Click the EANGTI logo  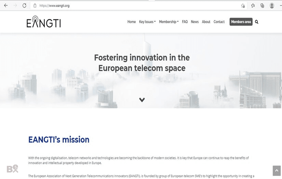click(44, 22)
